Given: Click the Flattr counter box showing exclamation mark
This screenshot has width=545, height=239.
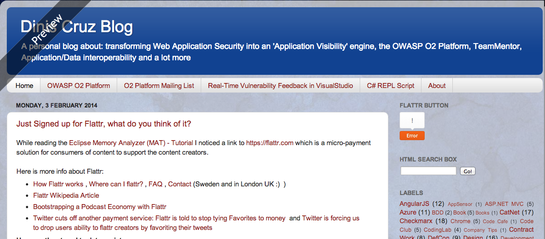Looking at the screenshot, I should (x=412, y=121).
